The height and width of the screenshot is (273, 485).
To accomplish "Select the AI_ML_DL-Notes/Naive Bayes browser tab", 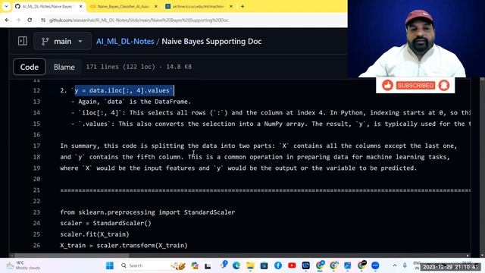I will 46,6.
